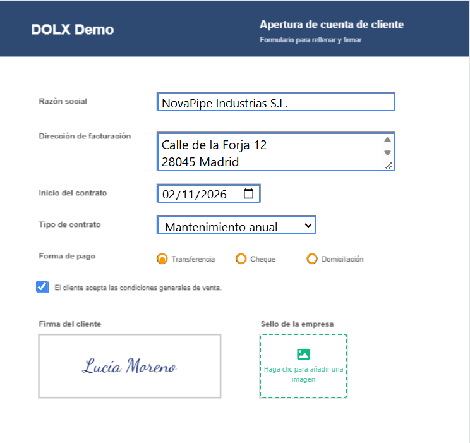Viewport: 470px width, 443px height.
Task: Click the 'Domiciliación' label text
Action: pyautogui.click(x=342, y=259)
